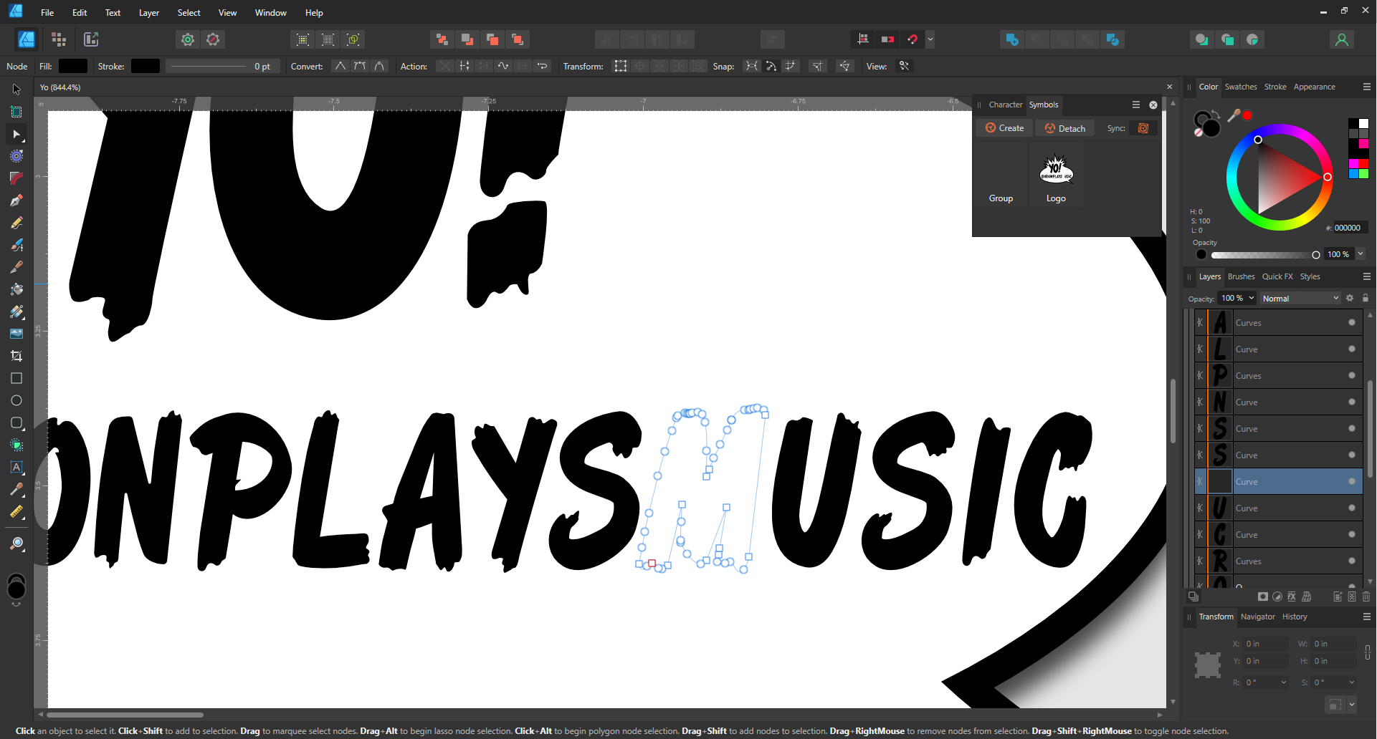Expand the layer opacity 100% dropdown

(x=1252, y=299)
